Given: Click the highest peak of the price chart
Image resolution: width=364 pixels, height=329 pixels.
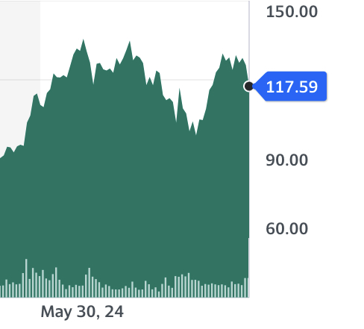Looking at the screenshot, I should point(83,41).
